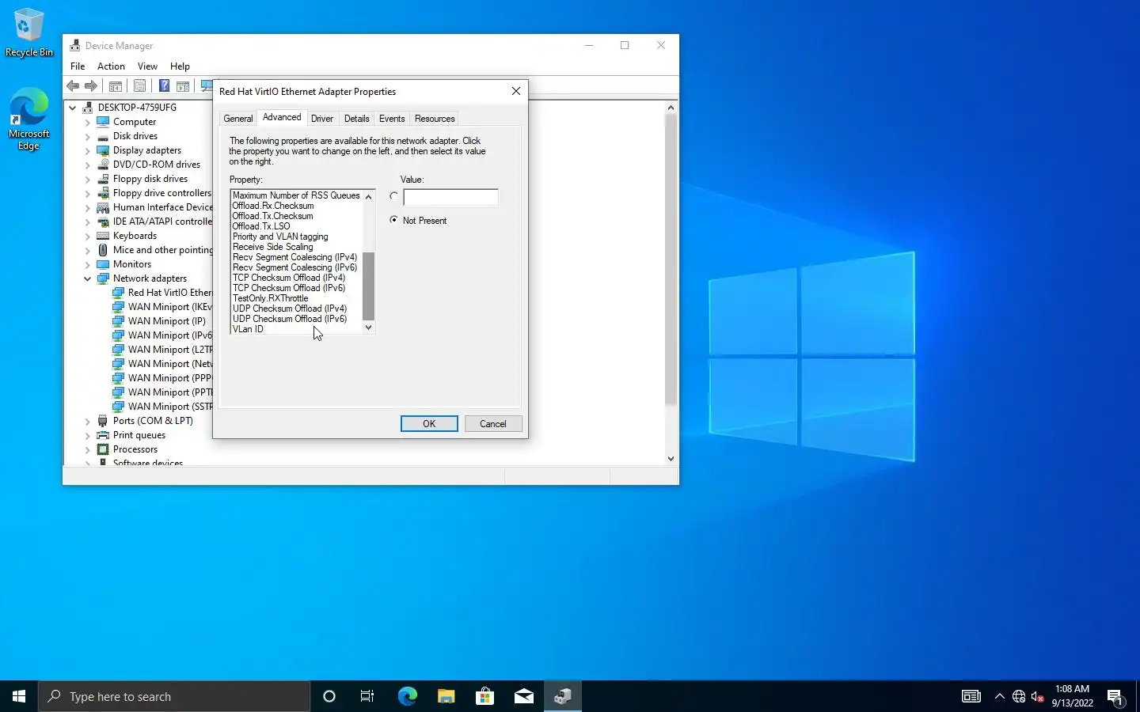Switch to the General tab
This screenshot has height=712, width=1140.
(238, 119)
